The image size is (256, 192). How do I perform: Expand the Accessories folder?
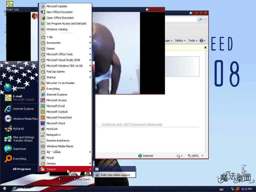66,43
